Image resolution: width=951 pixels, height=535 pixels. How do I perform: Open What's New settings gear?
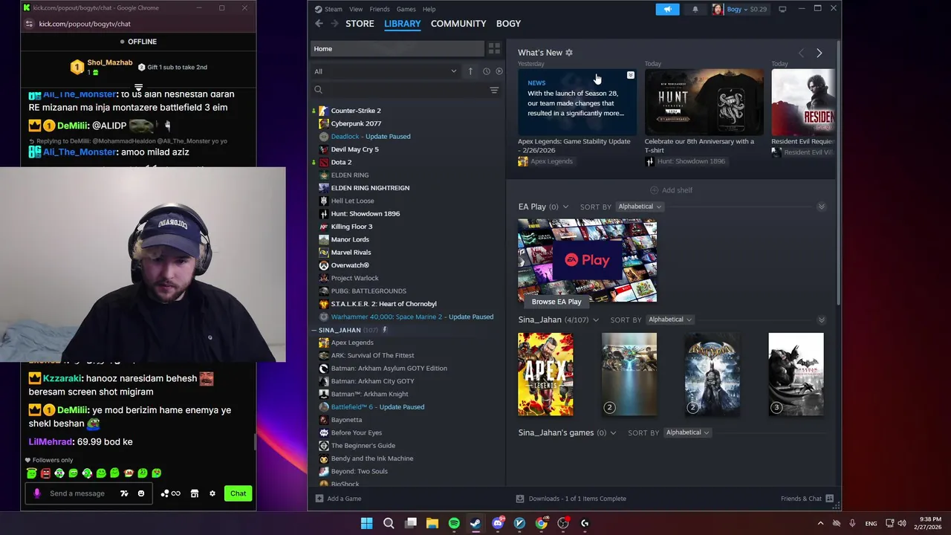pyautogui.click(x=569, y=53)
